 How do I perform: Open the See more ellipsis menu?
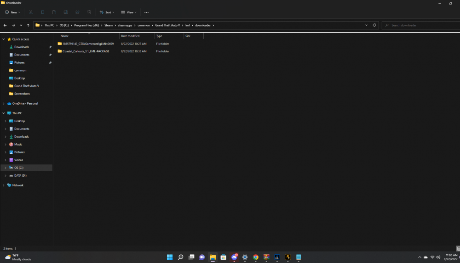tap(146, 12)
